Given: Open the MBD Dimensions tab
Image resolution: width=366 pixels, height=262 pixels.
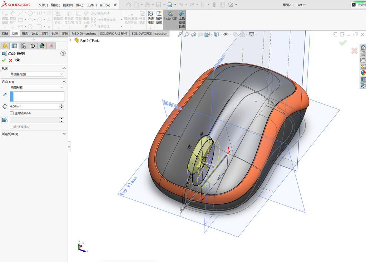Looking at the screenshot, I should point(84,33).
